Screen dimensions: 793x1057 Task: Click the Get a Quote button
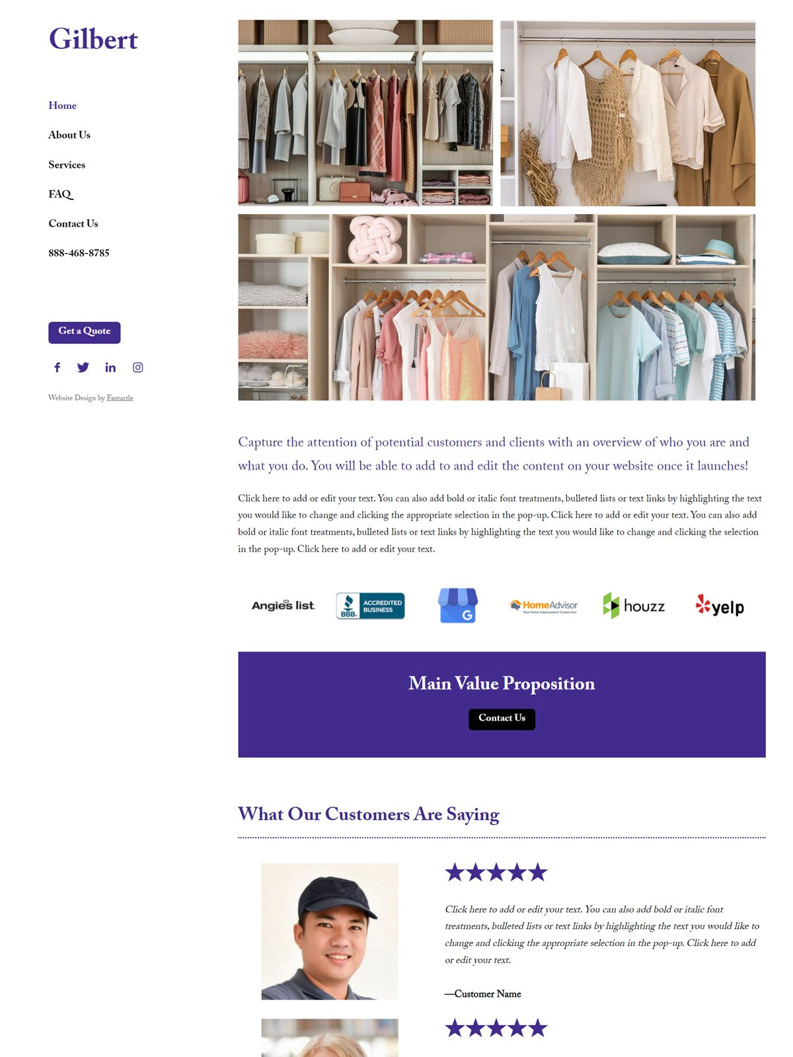[85, 332]
